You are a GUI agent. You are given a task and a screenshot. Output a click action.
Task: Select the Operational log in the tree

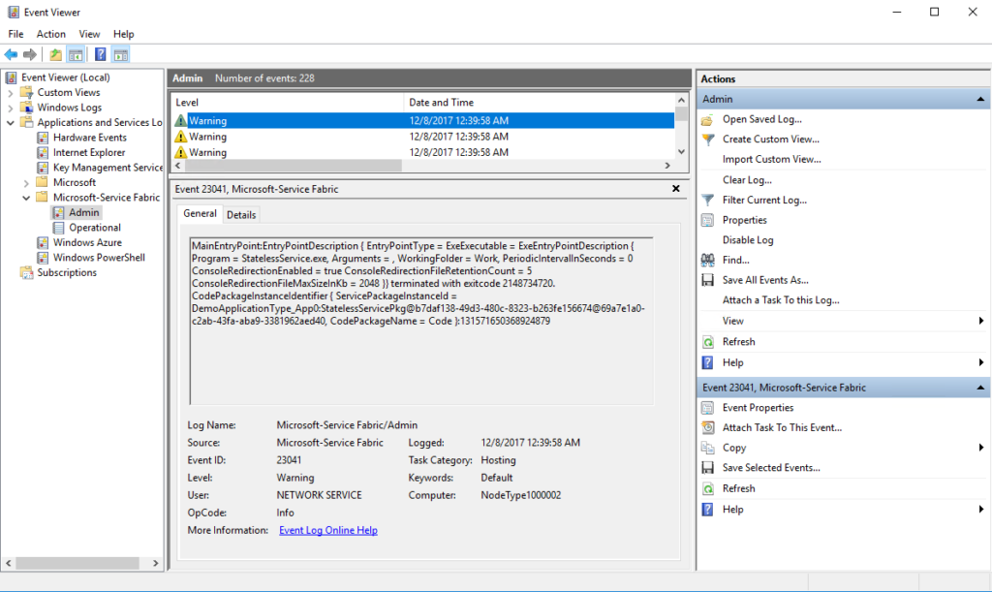(x=95, y=228)
